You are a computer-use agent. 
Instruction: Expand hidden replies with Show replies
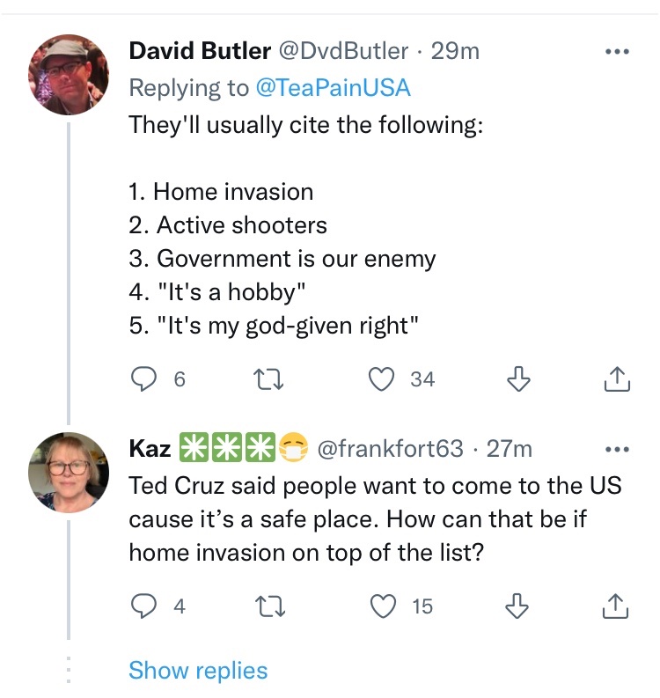coord(198,671)
